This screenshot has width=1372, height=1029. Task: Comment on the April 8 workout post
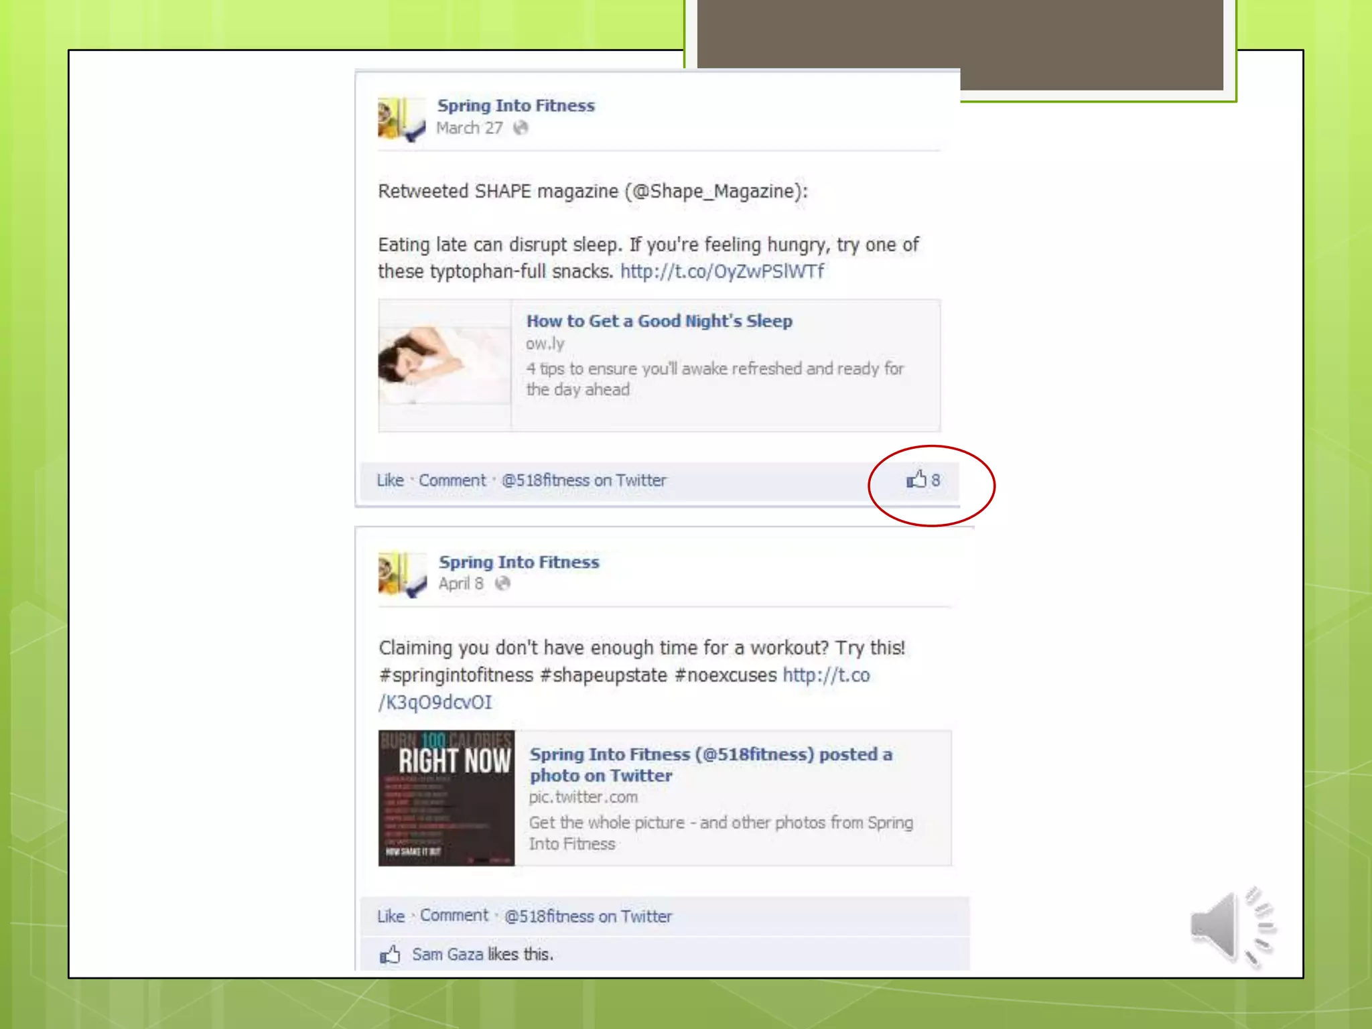click(x=454, y=915)
